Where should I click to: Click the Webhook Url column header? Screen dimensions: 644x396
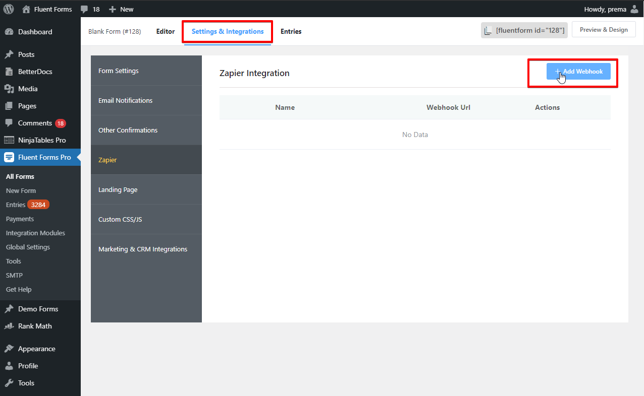tap(448, 107)
